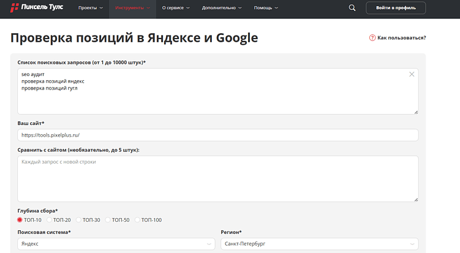Open the Регион dropdown list
This screenshot has width=460, height=253.
[x=319, y=244]
